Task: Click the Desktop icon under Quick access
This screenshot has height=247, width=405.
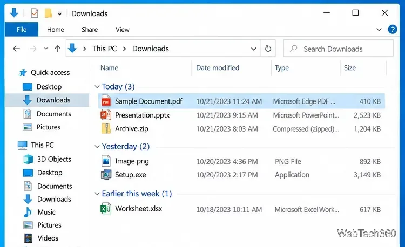Action: (28, 87)
